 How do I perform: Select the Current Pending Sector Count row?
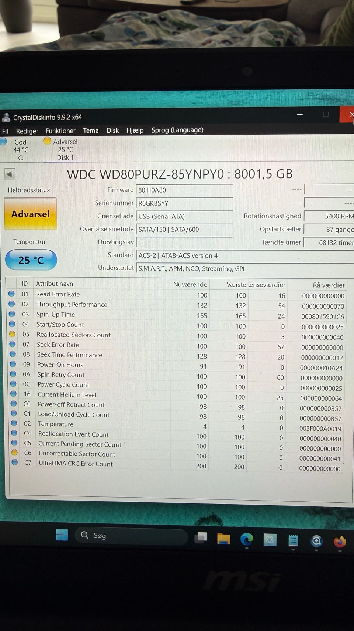[176, 445]
